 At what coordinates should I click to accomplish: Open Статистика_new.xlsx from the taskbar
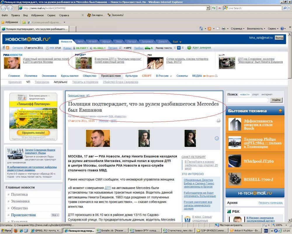pyautogui.click(x=178, y=230)
